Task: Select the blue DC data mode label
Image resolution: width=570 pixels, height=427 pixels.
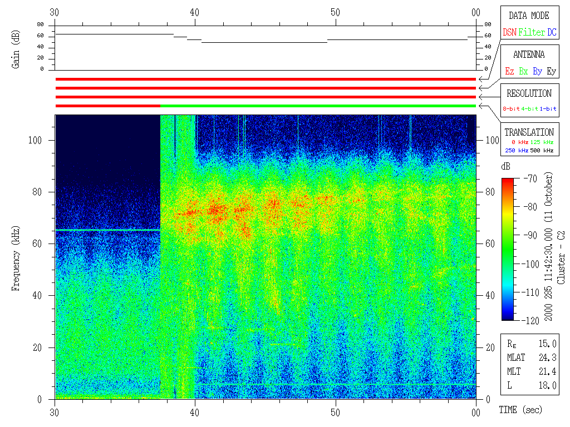Action: tap(552, 33)
